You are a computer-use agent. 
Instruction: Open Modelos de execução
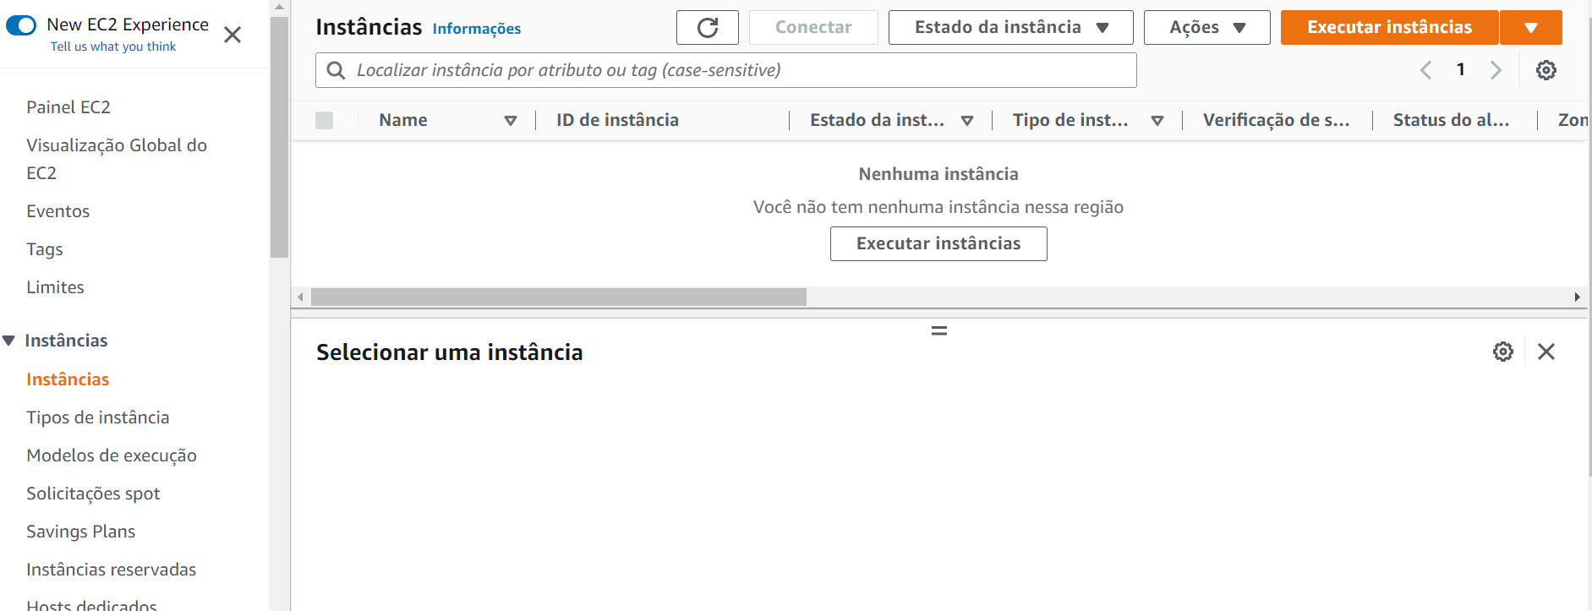[x=112, y=456]
